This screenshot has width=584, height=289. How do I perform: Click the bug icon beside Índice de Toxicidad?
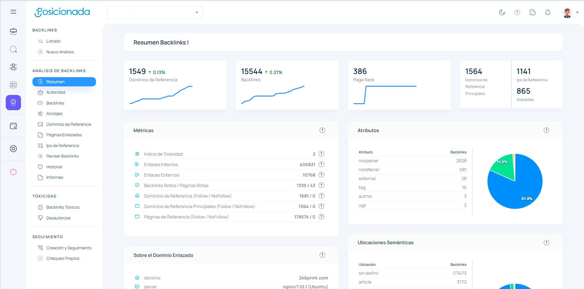point(137,154)
